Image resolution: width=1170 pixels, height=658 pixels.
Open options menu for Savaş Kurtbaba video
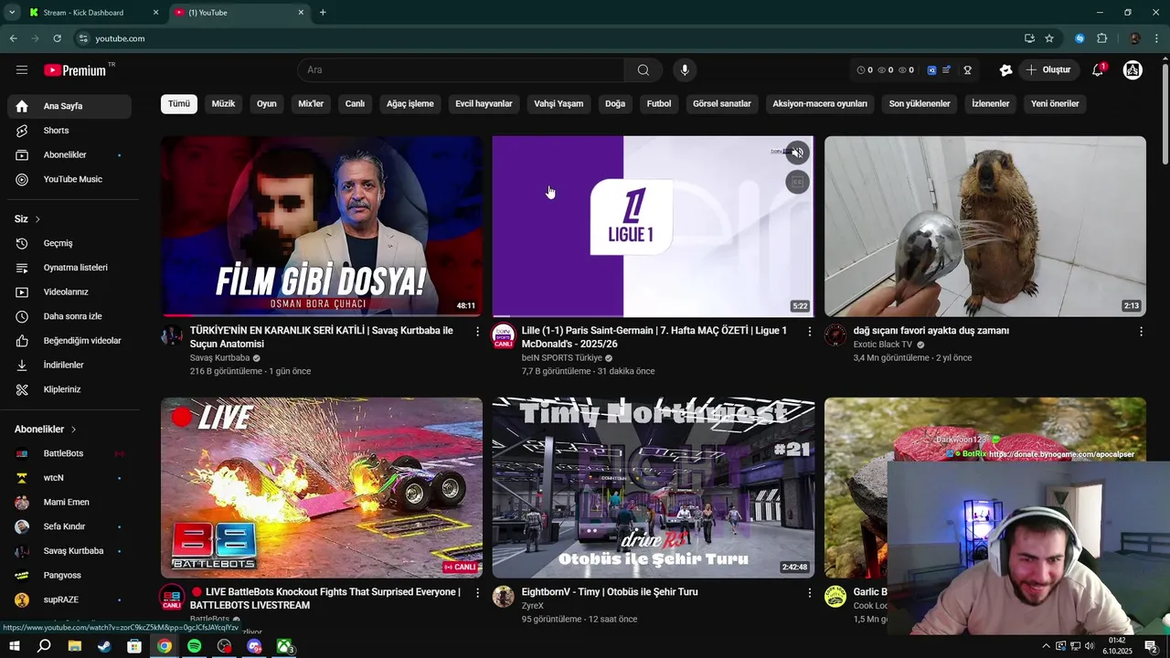(477, 331)
